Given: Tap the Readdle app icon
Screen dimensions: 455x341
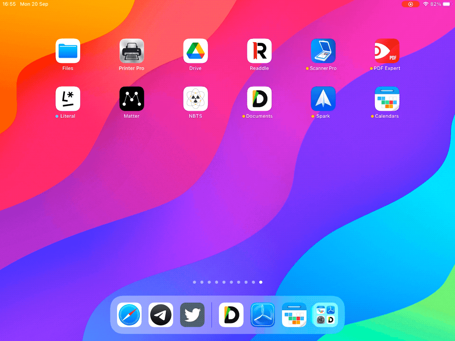Looking at the screenshot, I should 259,51.
